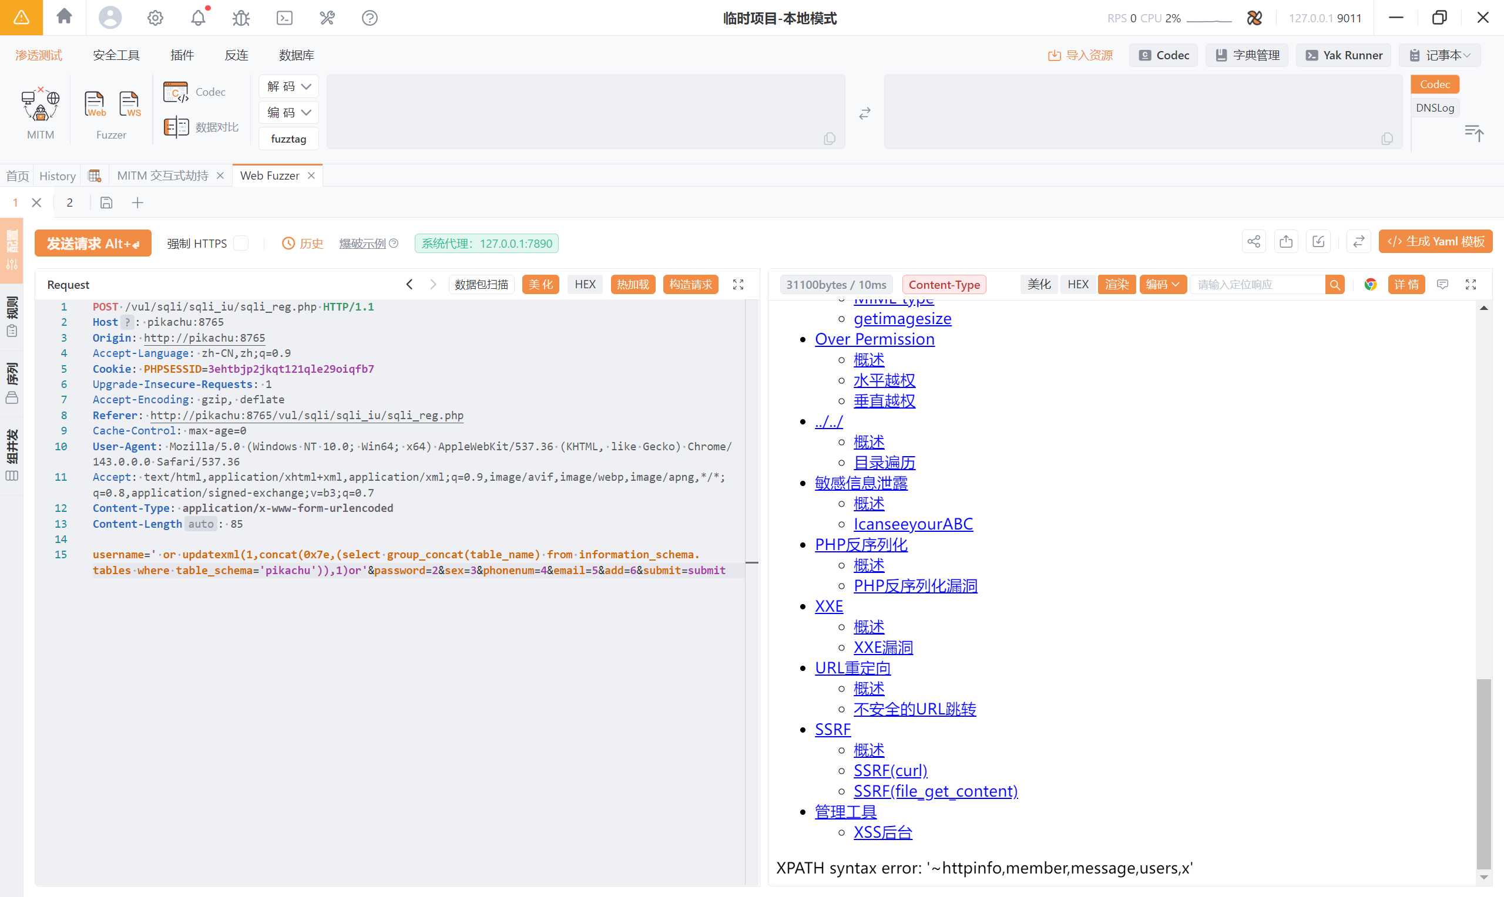Open the WebSocket Fuzzer icon
1504x897 pixels.
[129, 104]
